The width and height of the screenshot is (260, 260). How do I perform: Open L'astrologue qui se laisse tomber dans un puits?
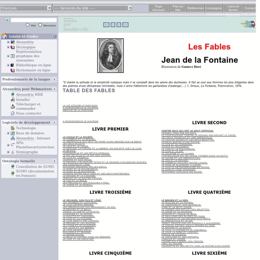click(x=195, y=156)
